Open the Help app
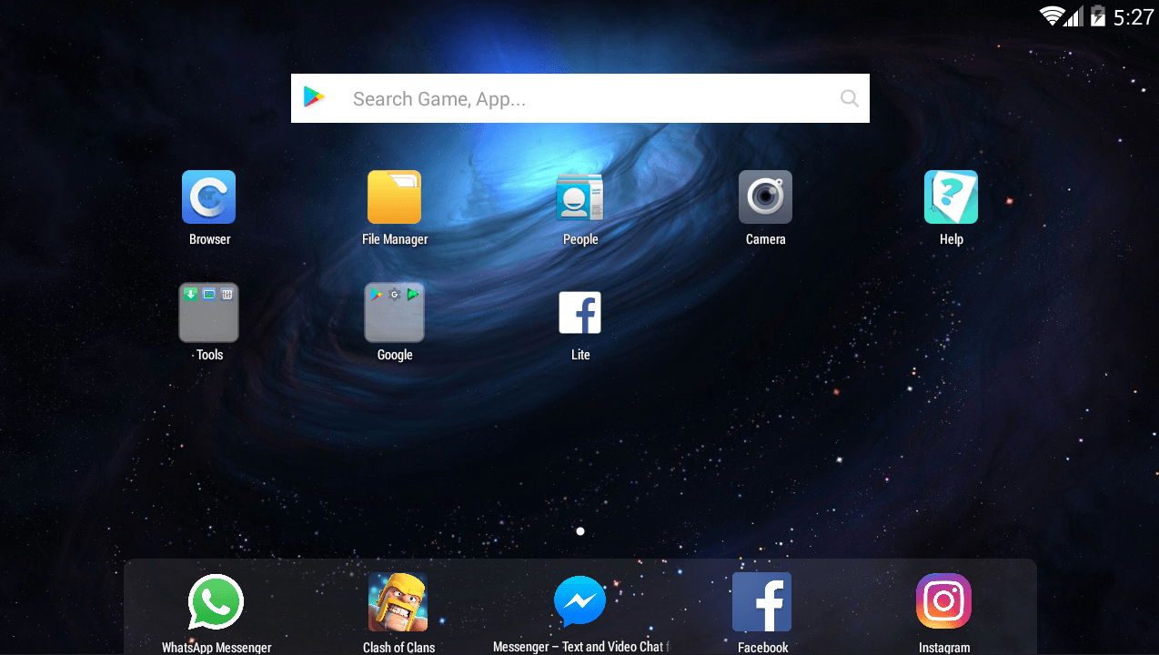Viewport: 1159px width, 655px height. pyautogui.click(x=951, y=196)
